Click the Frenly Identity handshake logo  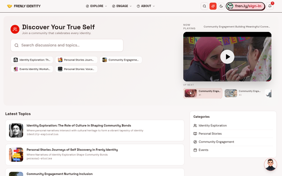pos(9,6)
